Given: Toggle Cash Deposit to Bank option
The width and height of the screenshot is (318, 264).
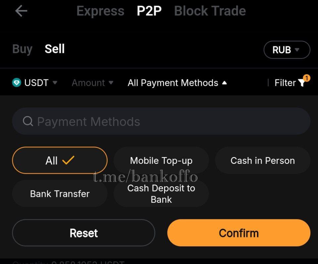Looking at the screenshot, I should (x=161, y=194).
